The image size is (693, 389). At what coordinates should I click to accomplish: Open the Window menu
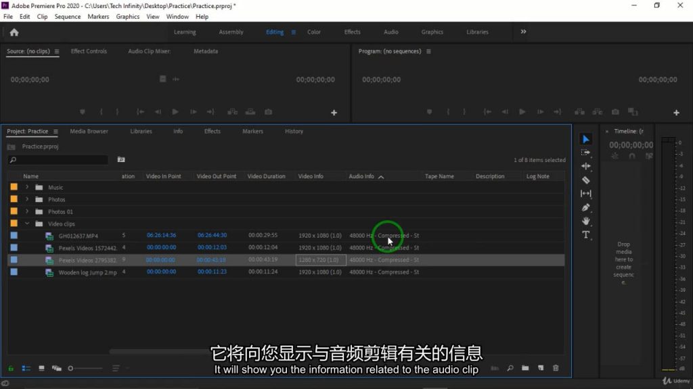pyautogui.click(x=177, y=17)
